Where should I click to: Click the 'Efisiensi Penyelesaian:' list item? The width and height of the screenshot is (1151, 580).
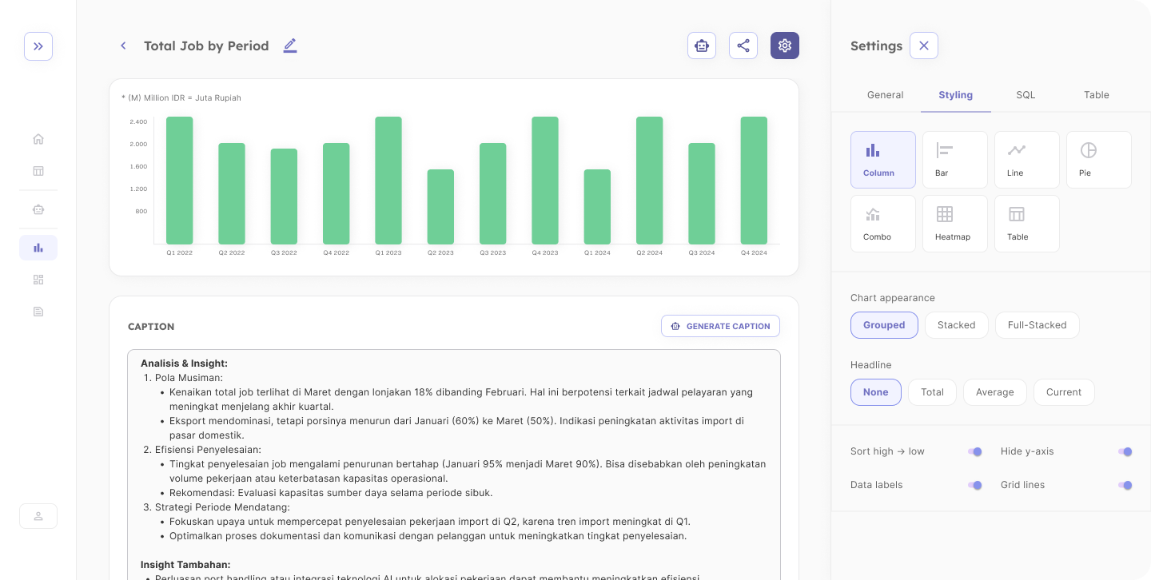click(208, 450)
